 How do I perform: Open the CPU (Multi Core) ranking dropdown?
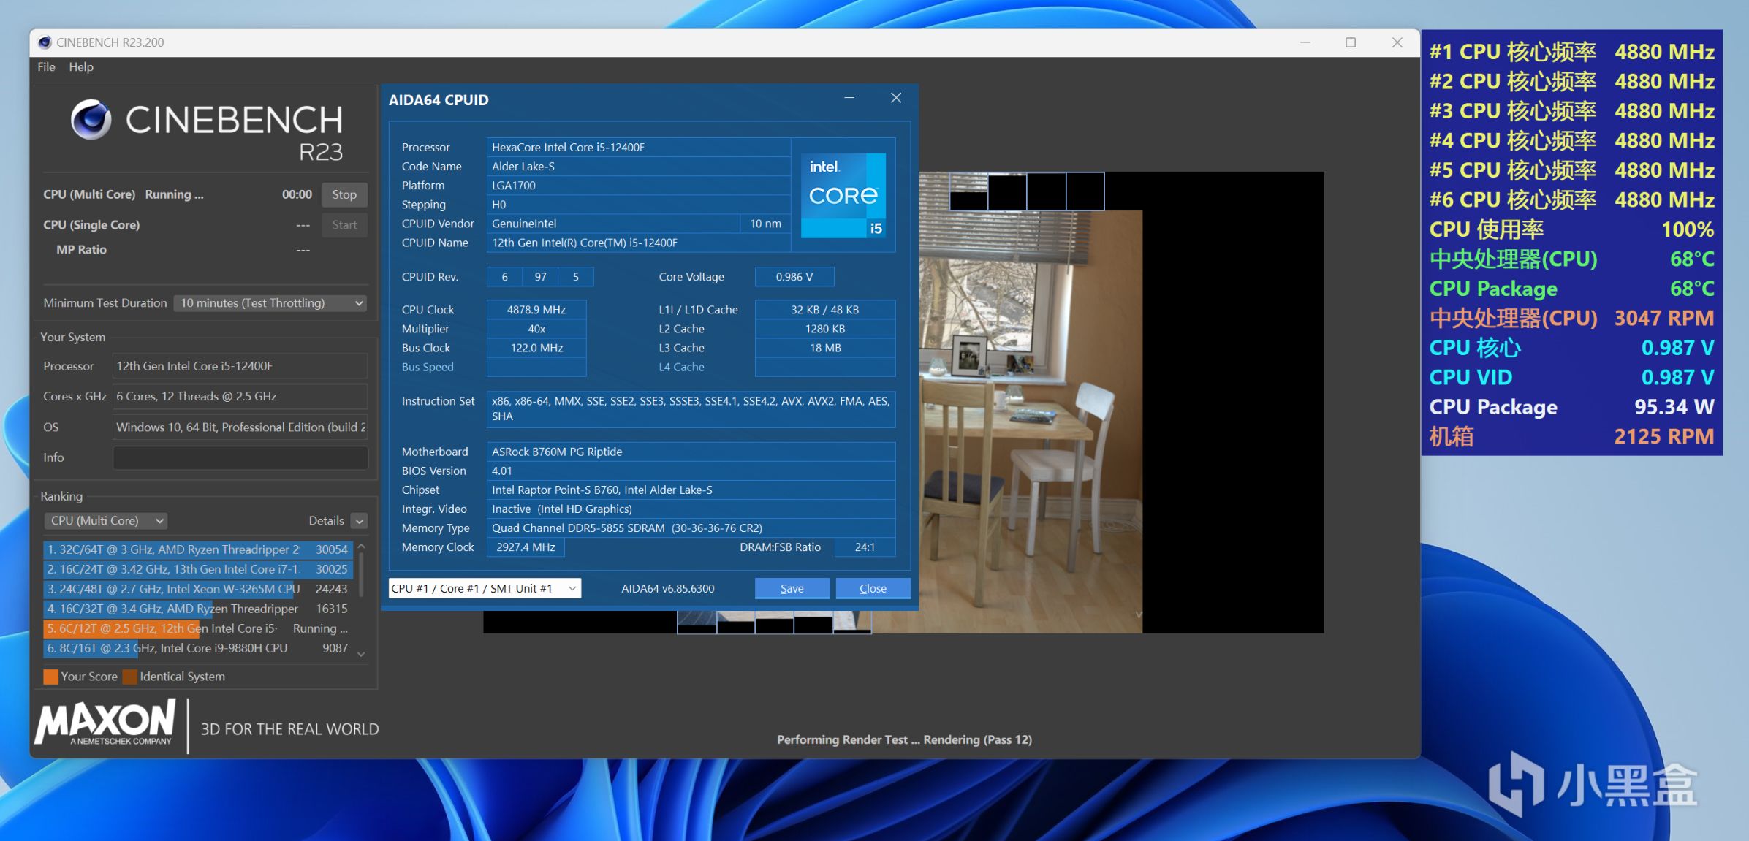(106, 521)
